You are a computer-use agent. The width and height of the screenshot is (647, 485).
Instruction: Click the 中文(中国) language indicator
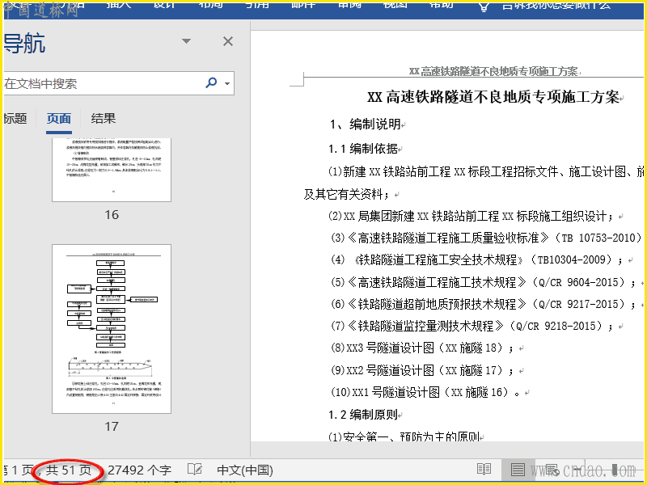click(245, 470)
